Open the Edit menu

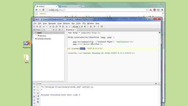coord(40,24)
